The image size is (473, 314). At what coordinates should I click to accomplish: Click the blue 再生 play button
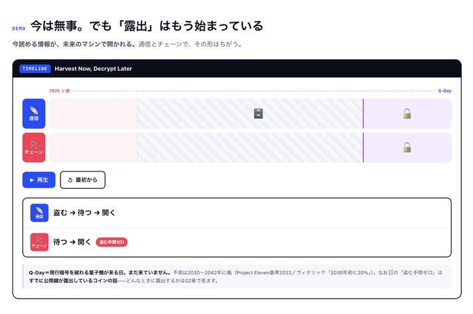pos(39,180)
